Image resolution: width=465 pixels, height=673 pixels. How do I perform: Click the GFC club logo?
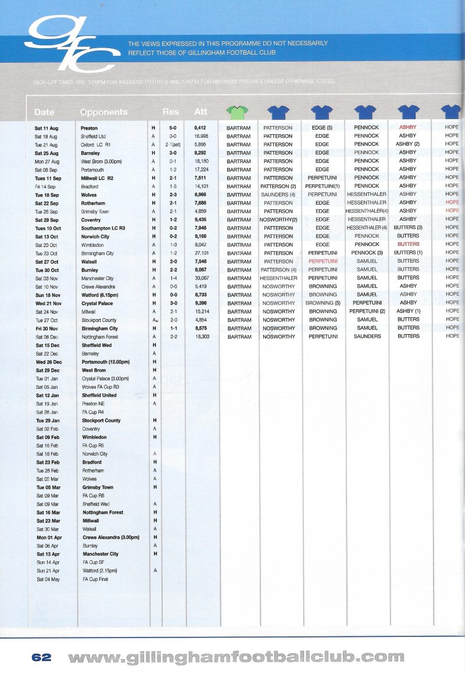pos(71,44)
